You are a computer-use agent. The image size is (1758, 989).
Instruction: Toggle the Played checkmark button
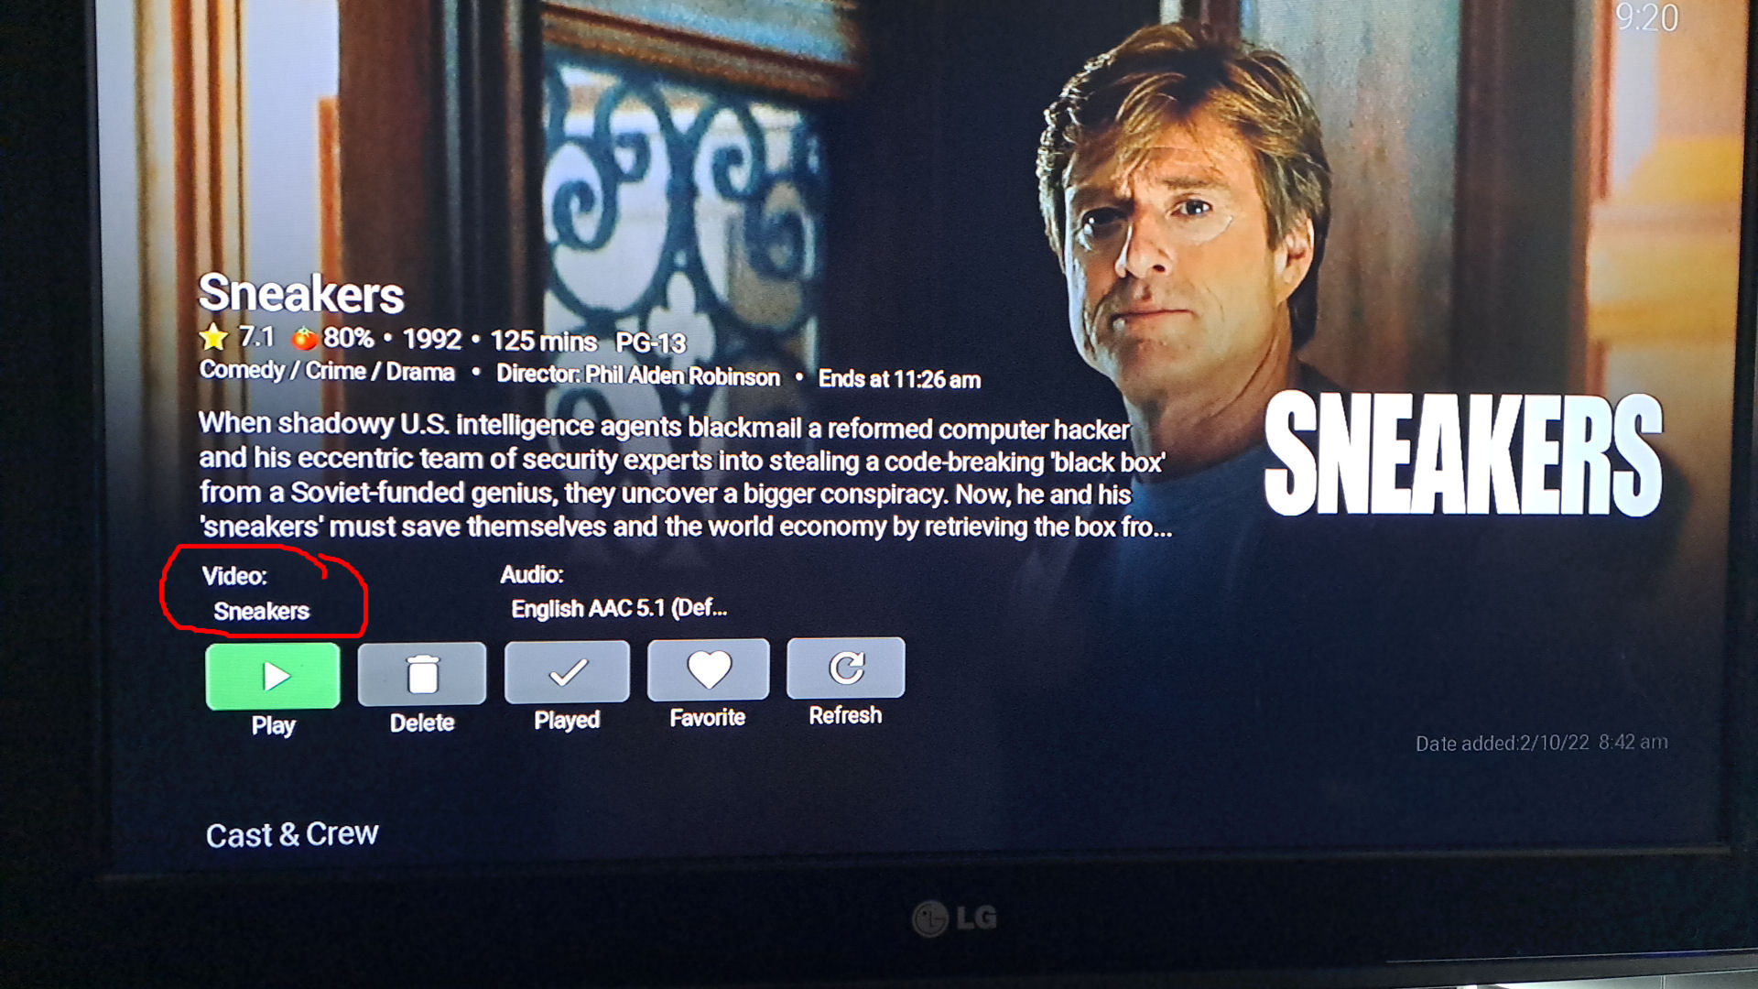point(567,672)
